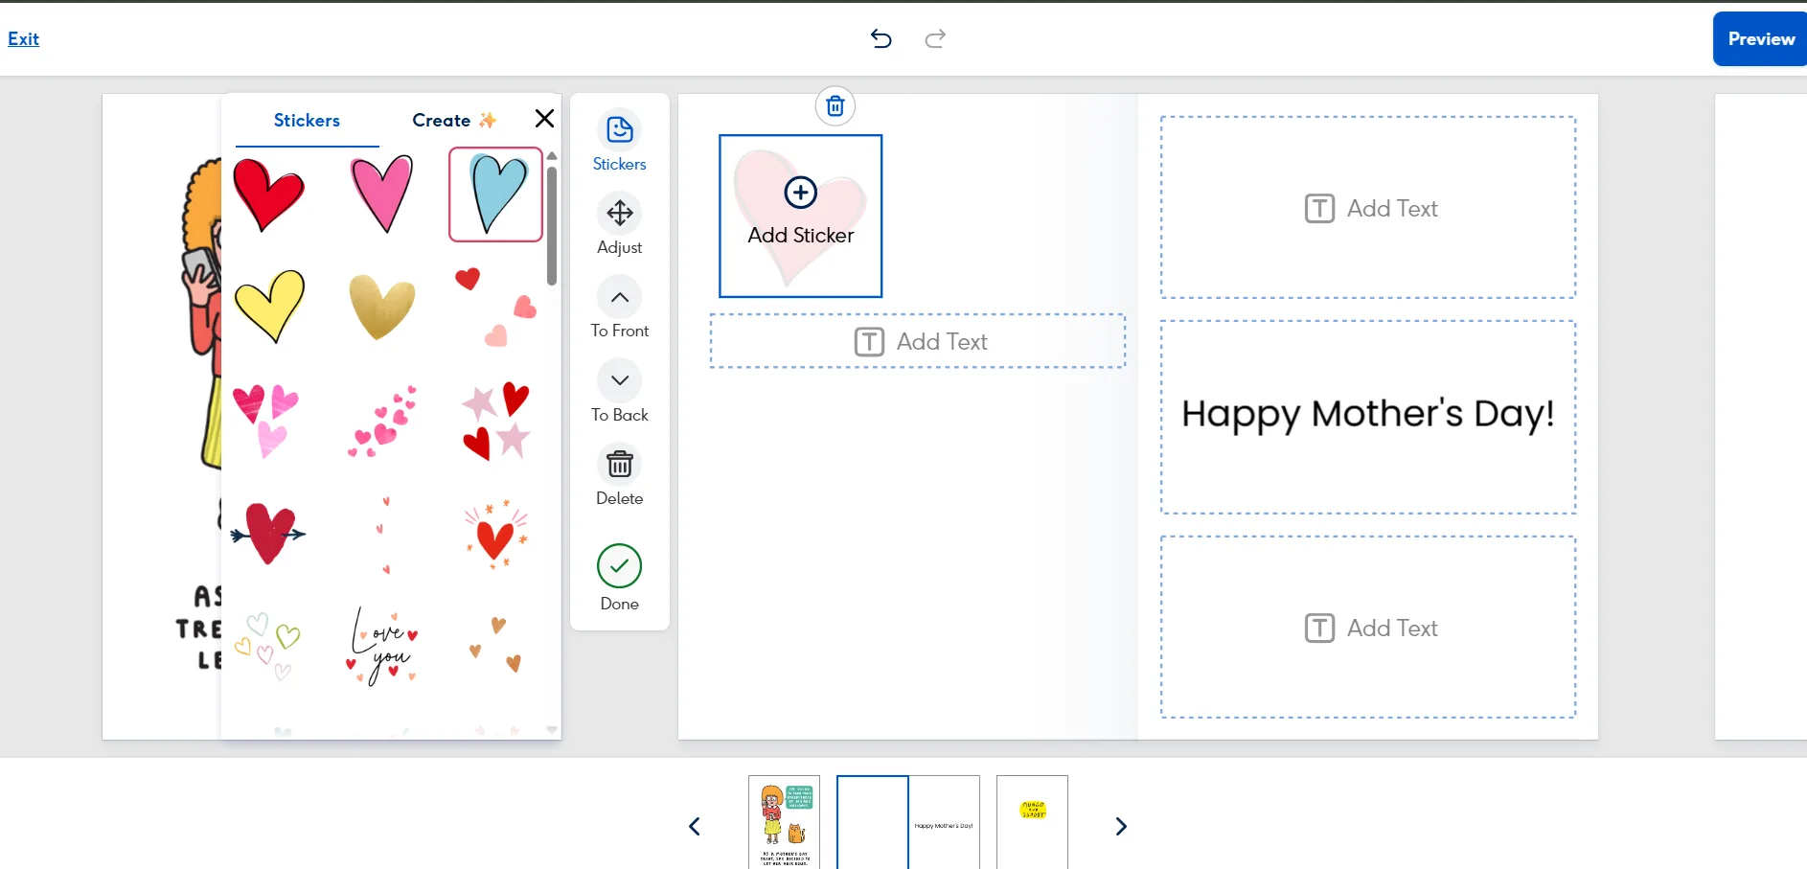Screen dimensions: 1807x869
Task: Open the Create tab
Action: (x=454, y=121)
